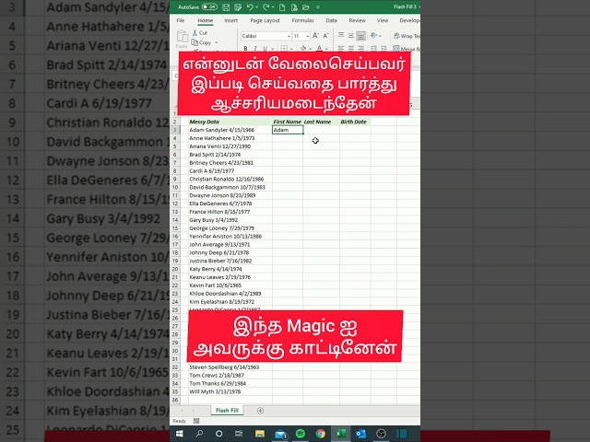Click the cell containing Adam
This screenshot has height=442, width=590.
288,130
